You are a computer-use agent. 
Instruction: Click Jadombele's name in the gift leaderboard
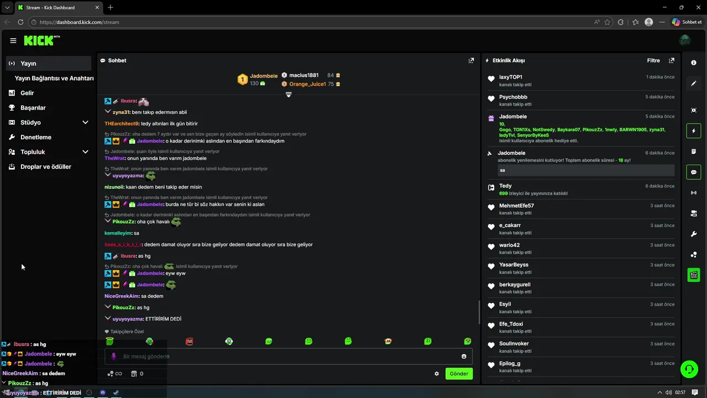click(263, 76)
